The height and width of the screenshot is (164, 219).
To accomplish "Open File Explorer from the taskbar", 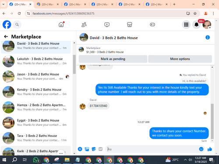I will 67,160.
